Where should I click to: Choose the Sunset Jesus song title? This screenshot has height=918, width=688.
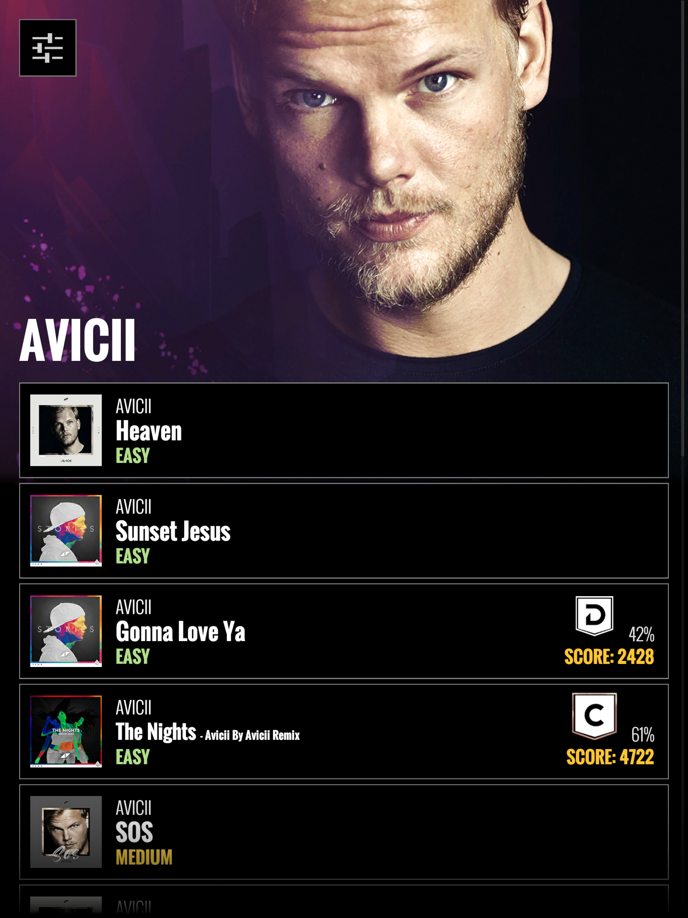click(173, 531)
